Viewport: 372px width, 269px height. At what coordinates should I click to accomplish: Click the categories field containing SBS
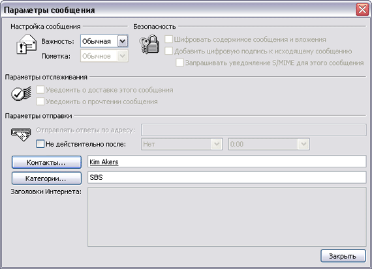(227, 177)
